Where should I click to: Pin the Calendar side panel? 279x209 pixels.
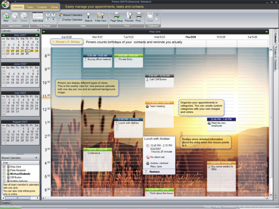[38, 31]
